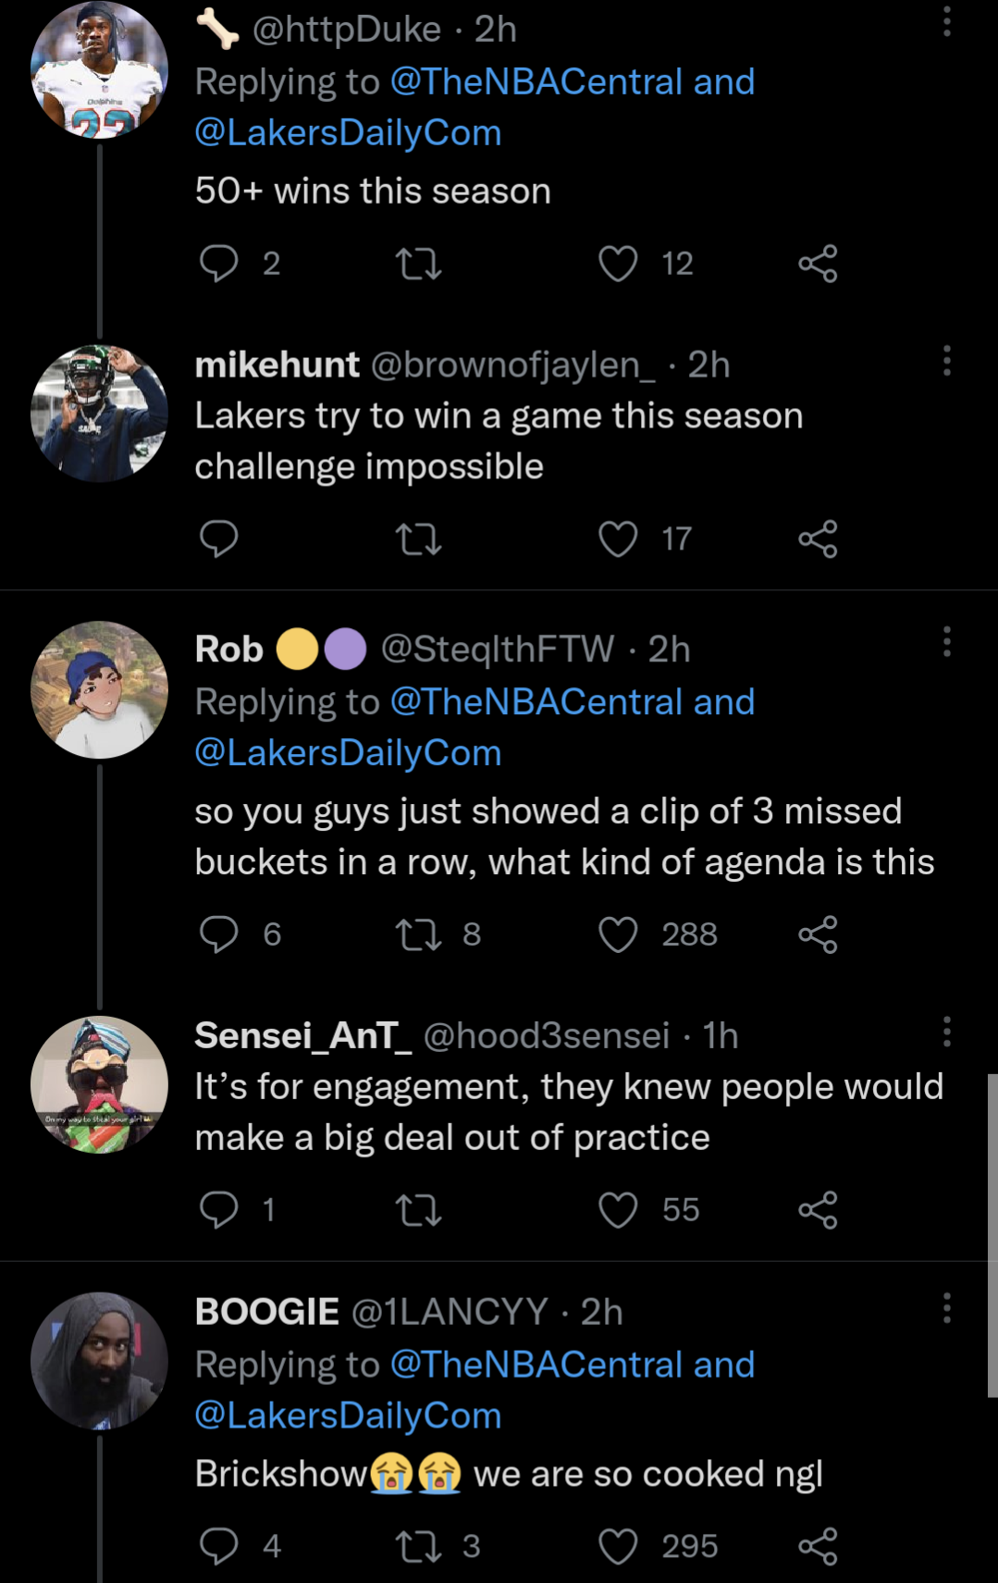The height and width of the screenshot is (1583, 998).
Task: Reply to BOOGIE's Brickshow tweet
Action: tap(219, 1546)
